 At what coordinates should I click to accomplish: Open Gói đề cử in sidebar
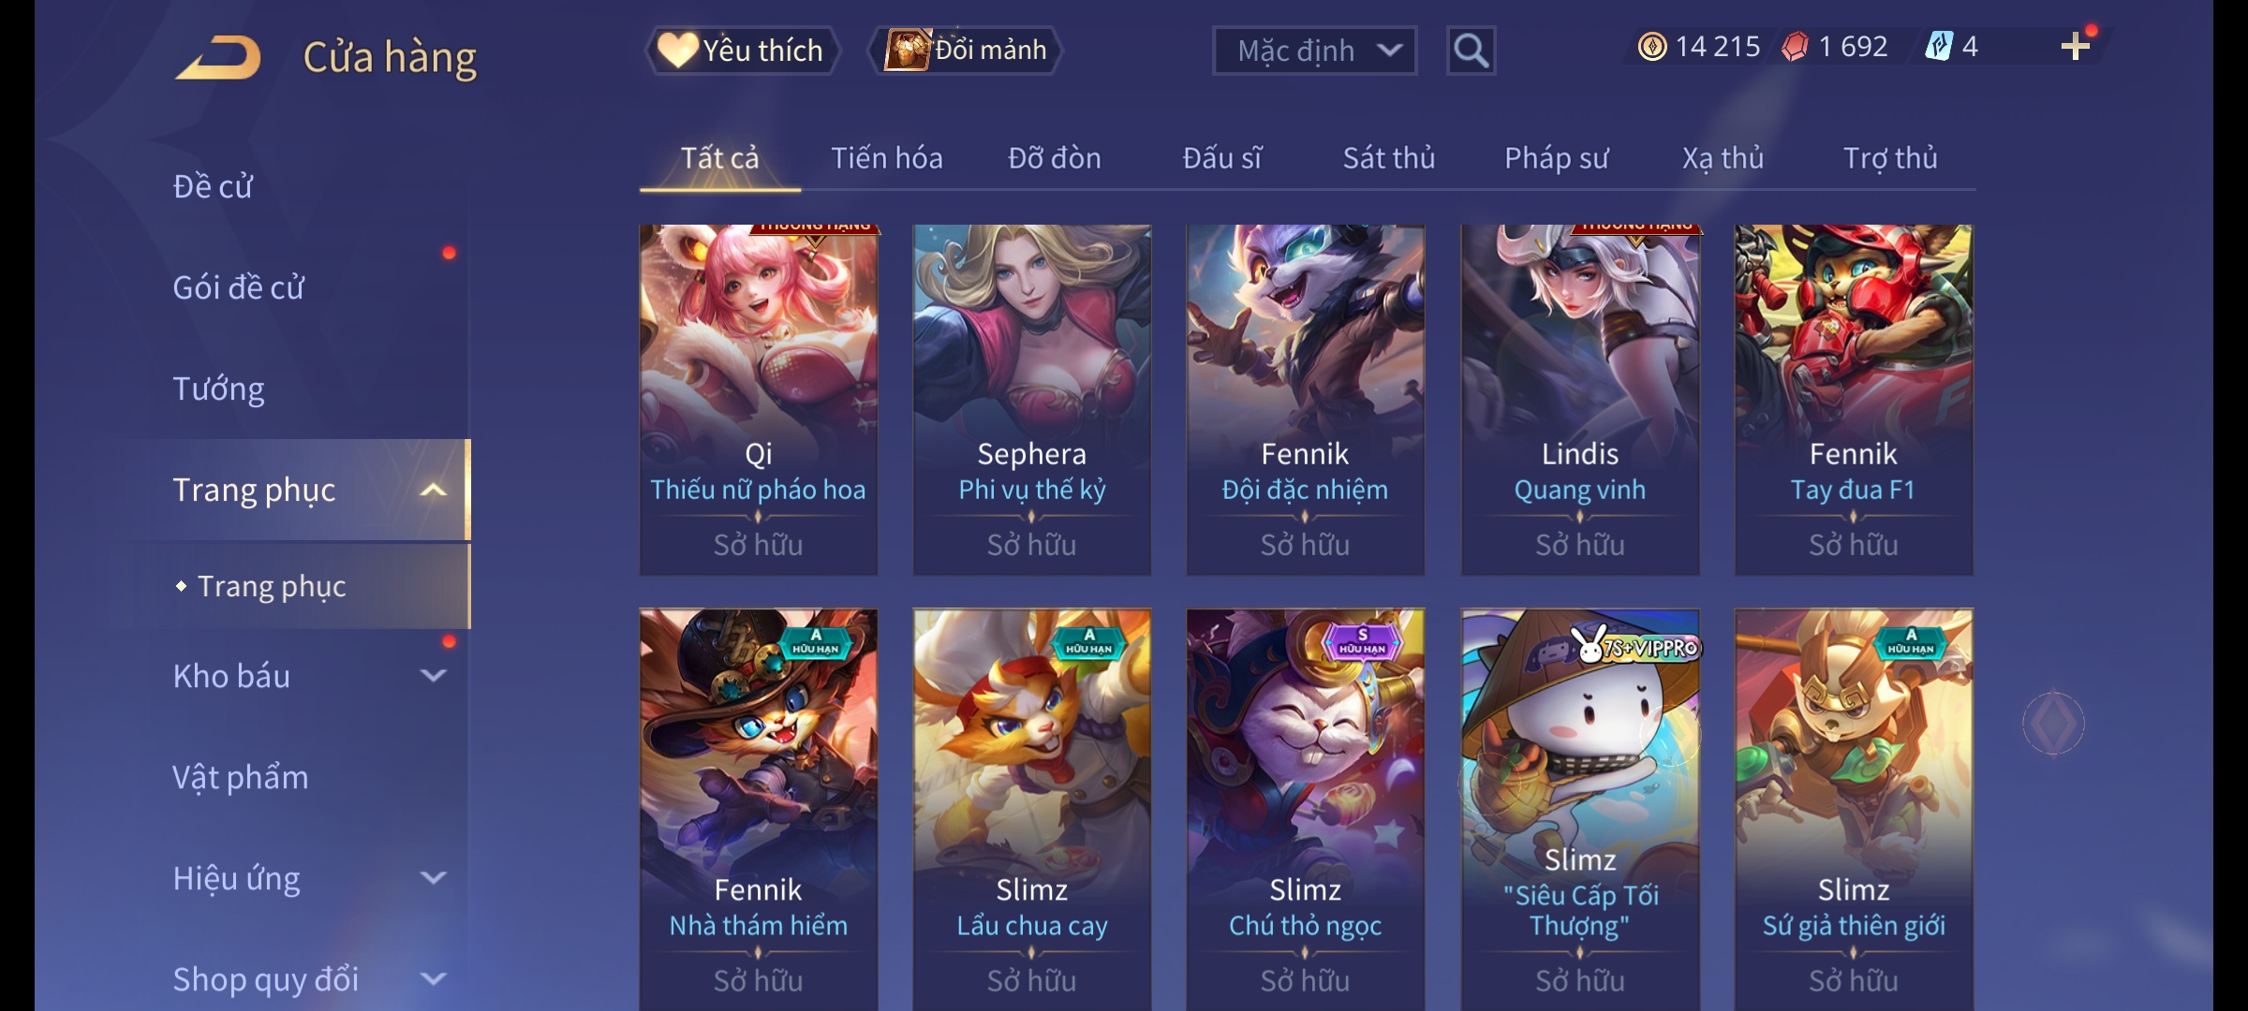(x=239, y=287)
